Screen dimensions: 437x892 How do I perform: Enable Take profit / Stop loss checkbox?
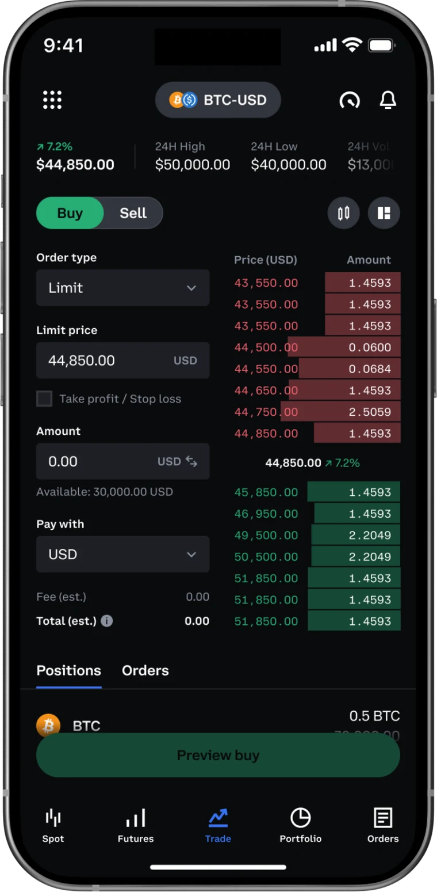pyautogui.click(x=44, y=398)
